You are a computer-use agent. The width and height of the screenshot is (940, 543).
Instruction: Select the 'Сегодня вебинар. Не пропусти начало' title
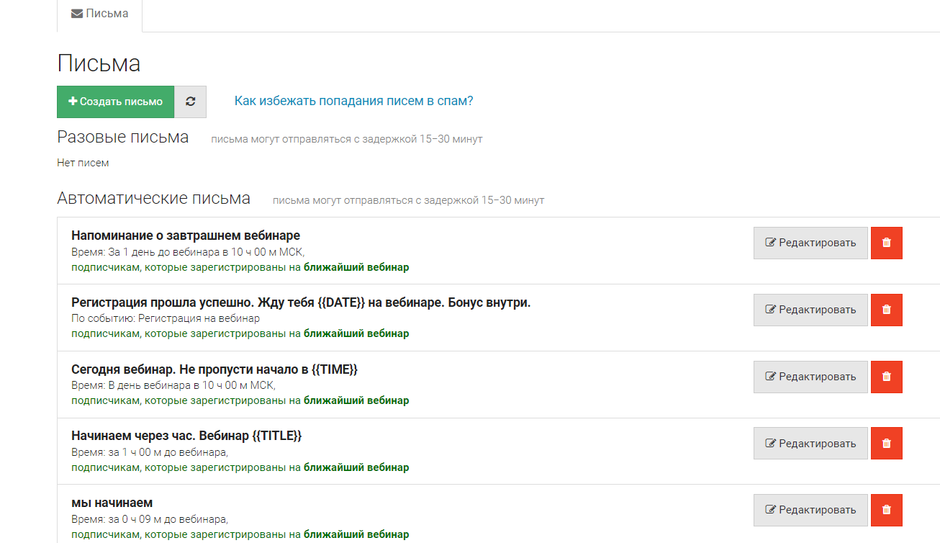(214, 369)
